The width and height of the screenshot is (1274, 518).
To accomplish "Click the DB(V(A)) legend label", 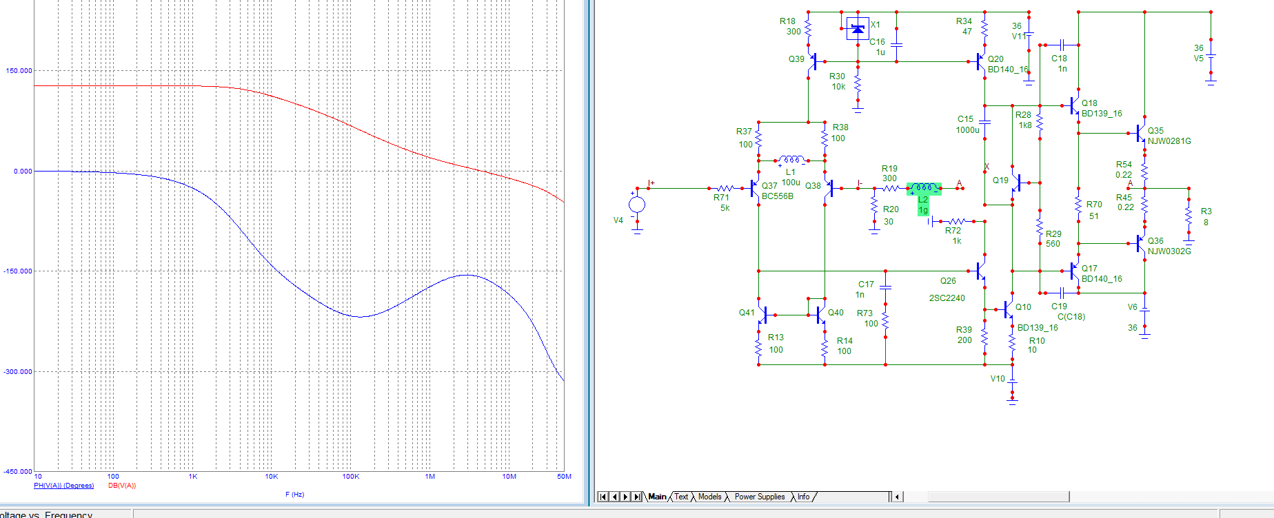I will coord(122,486).
